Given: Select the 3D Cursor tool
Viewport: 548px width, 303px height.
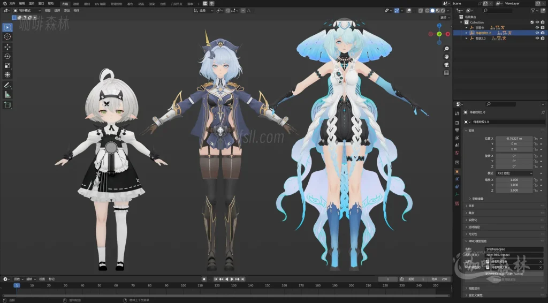Looking at the screenshot, I should pyautogui.click(x=7, y=37).
